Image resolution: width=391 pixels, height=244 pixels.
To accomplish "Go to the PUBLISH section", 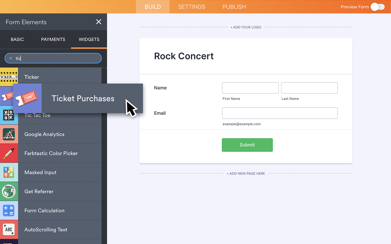I will click(x=234, y=7).
